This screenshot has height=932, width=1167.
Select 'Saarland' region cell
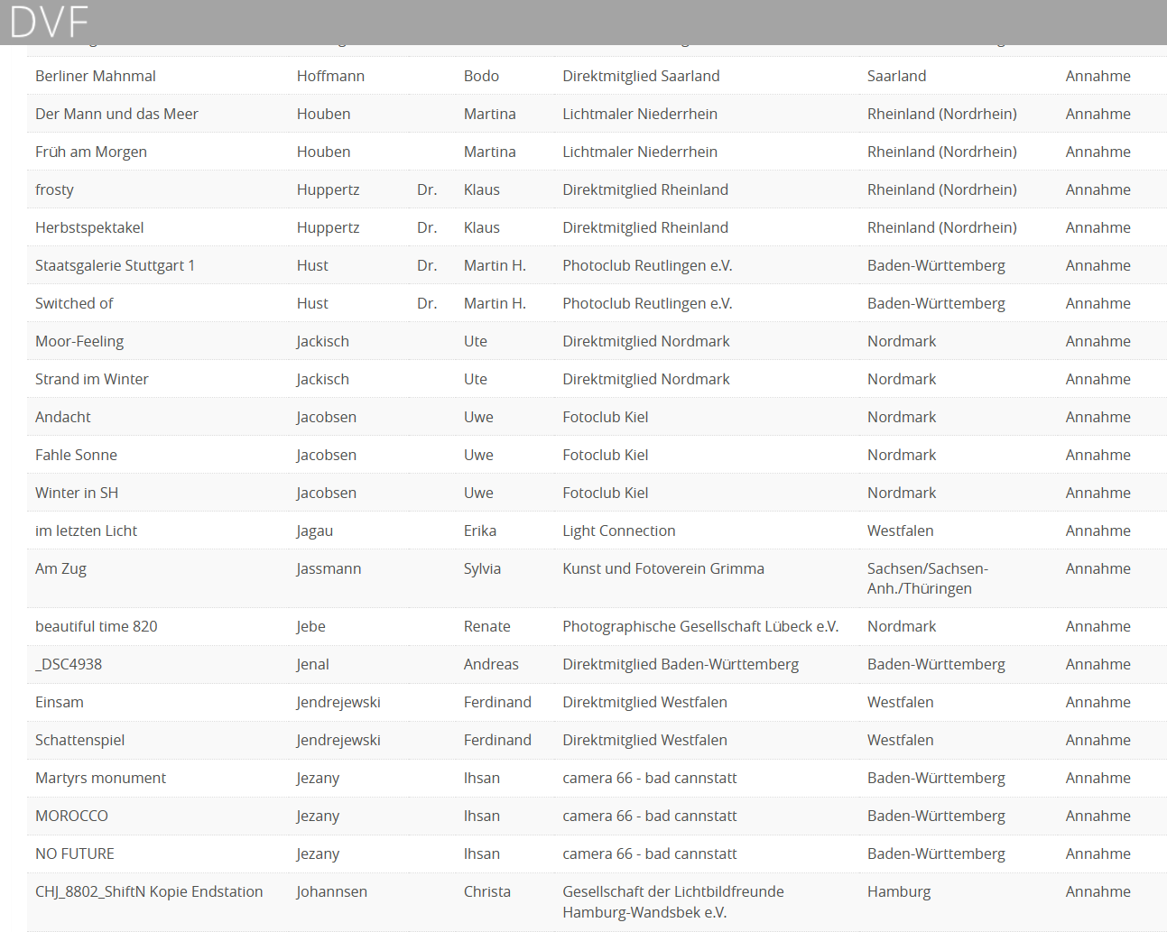tap(896, 76)
